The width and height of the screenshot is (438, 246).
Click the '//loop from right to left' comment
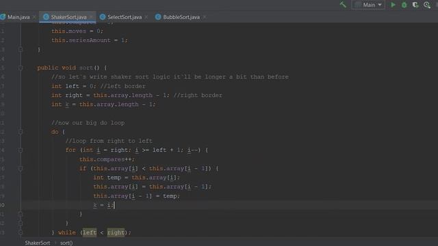click(109, 141)
